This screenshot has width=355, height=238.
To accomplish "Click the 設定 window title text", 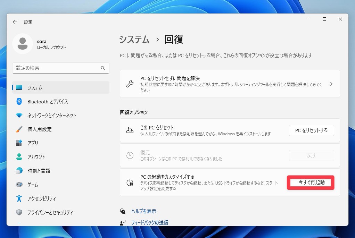I will [x=28, y=22].
